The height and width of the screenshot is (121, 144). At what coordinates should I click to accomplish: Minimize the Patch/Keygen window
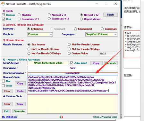click(97, 4)
